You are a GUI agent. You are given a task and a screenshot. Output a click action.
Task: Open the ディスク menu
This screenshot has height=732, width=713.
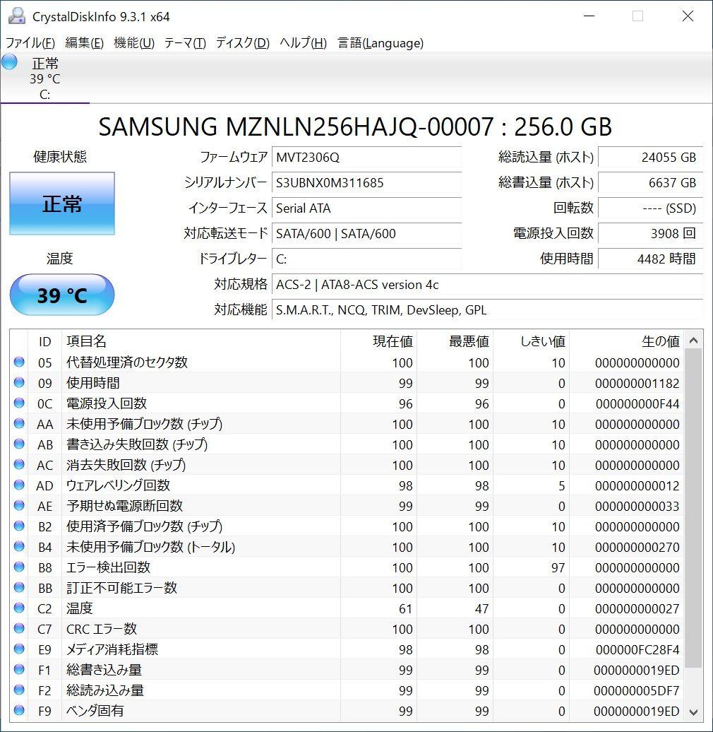point(243,43)
